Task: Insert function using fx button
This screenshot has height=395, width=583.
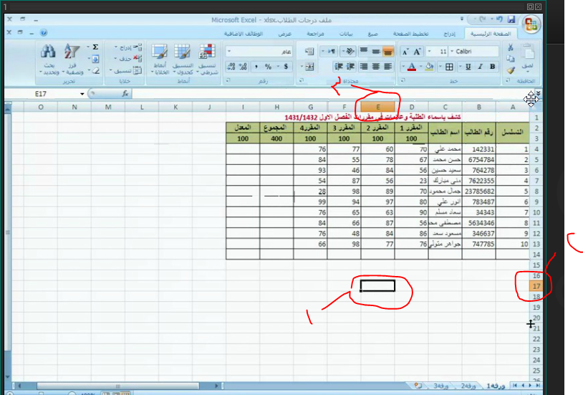Action: pyautogui.click(x=125, y=94)
